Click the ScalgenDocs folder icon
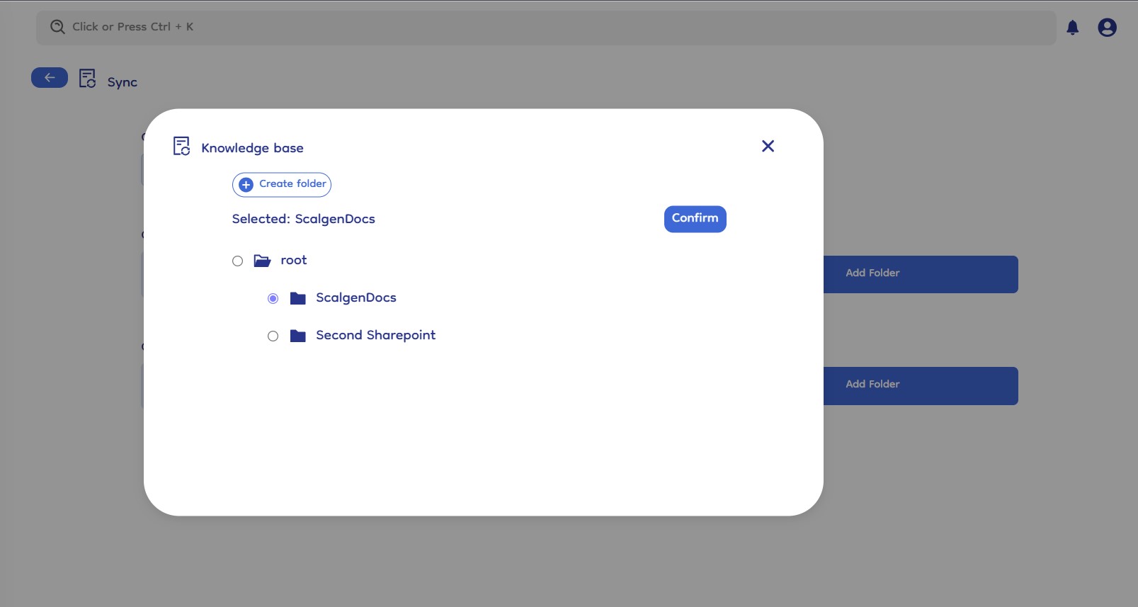Viewport: 1138px width, 607px height. [298, 298]
